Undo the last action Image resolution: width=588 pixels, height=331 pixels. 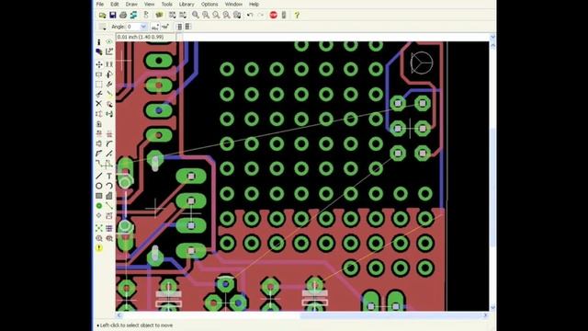tap(250, 15)
